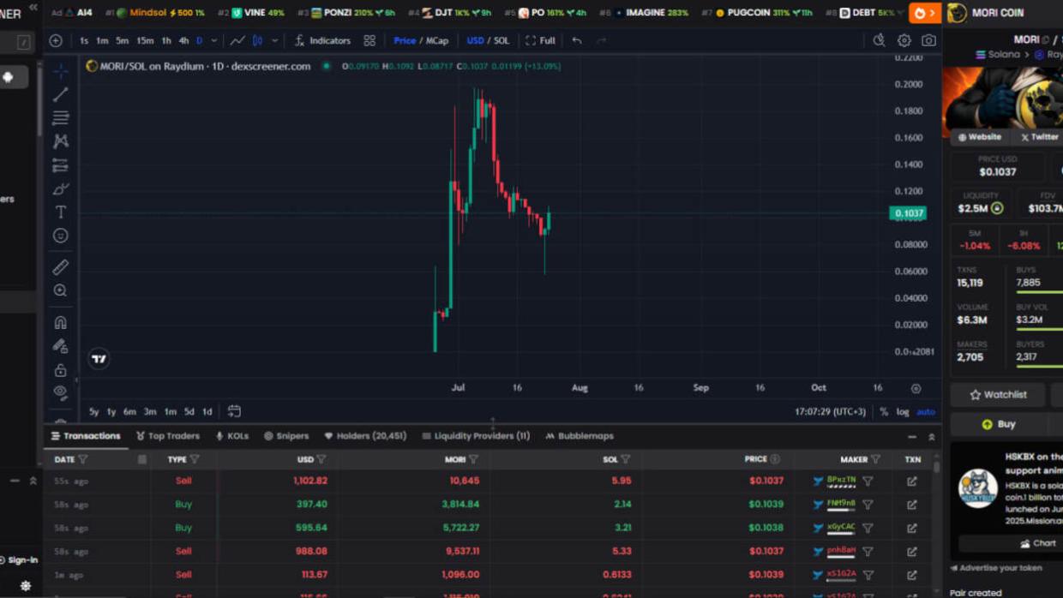Viewport: 1063px width, 598px height.
Task: Select the Text annotation tool
Action: pyautogui.click(x=60, y=212)
